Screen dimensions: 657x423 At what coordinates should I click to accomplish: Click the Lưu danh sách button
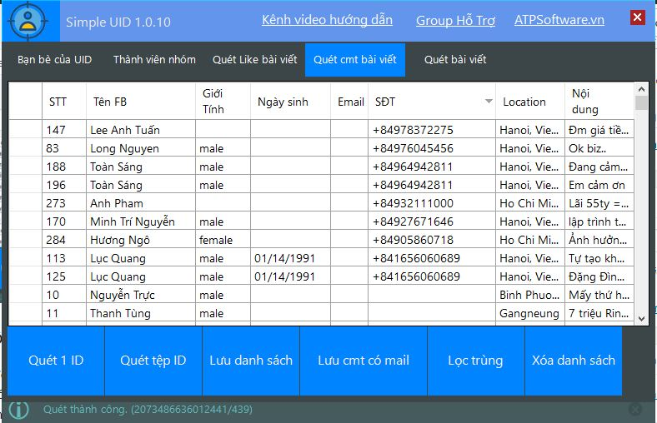[x=251, y=361]
